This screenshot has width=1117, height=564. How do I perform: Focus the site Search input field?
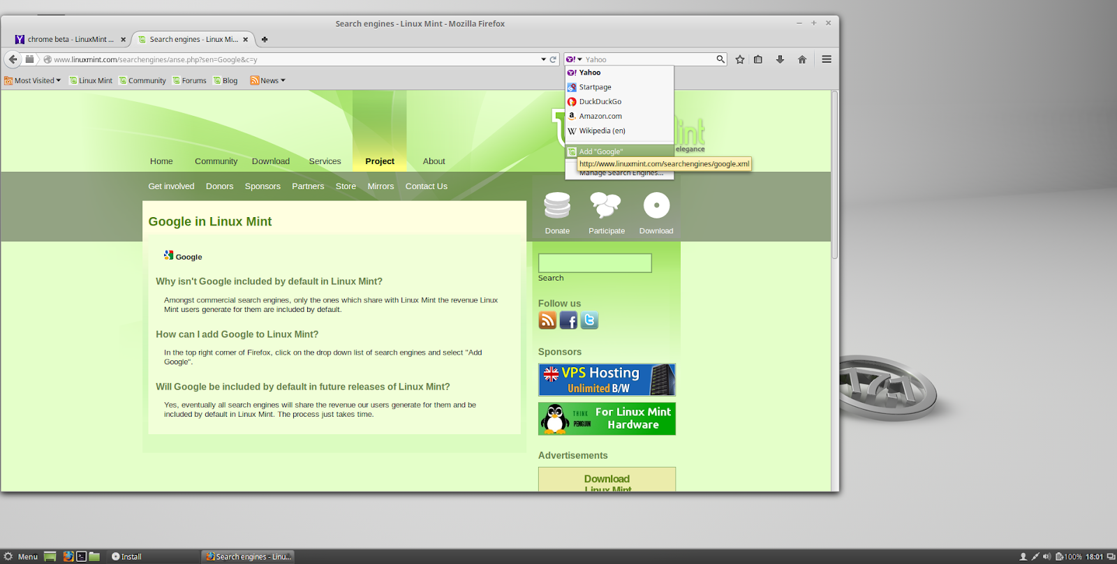point(595,263)
